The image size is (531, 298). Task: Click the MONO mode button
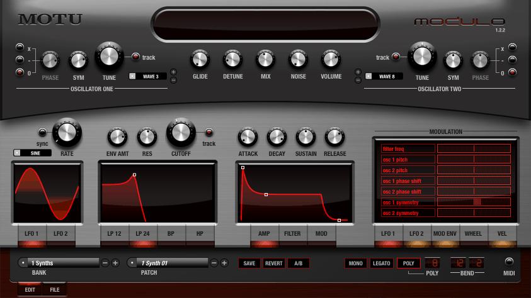pyautogui.click(x=356, y=263)
